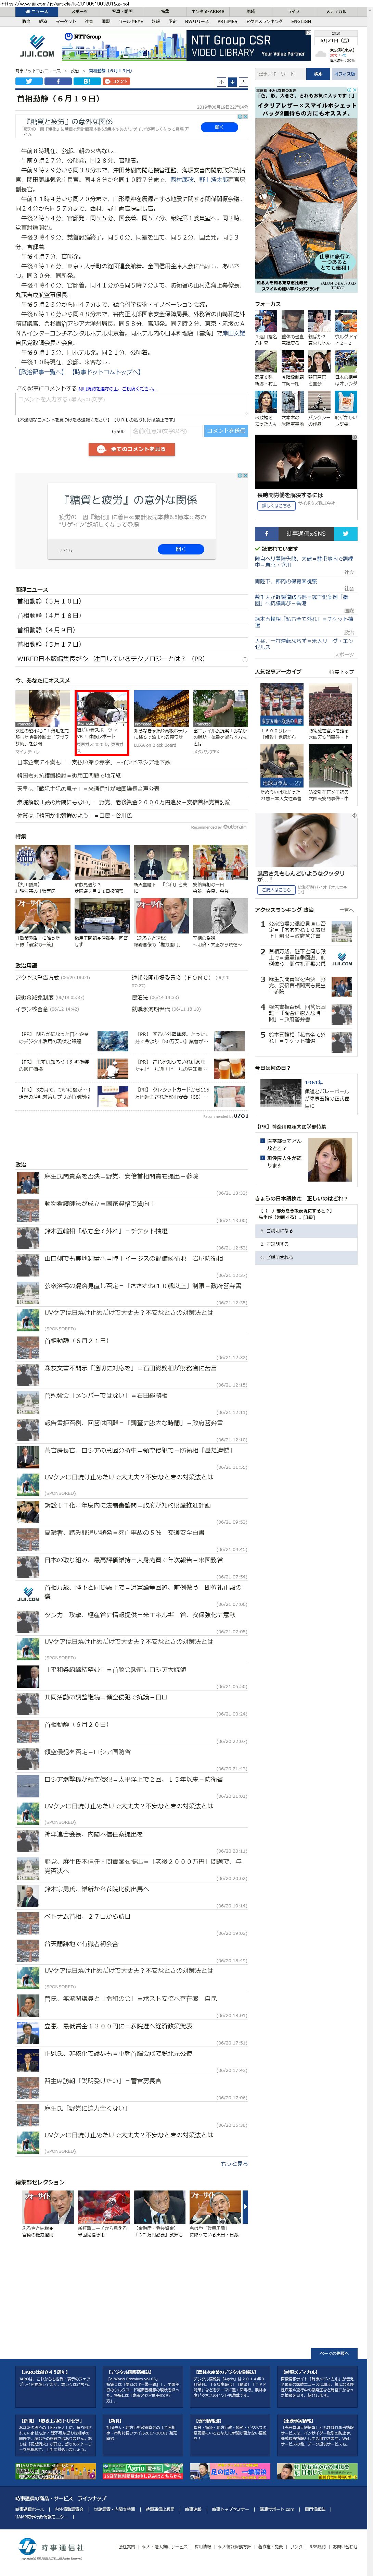Click 一覧へ beside アクセスランキング 政治

click(347, 910)
